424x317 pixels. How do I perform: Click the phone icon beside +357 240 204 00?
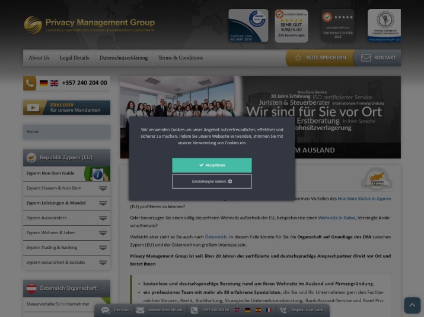pos(30,83)
